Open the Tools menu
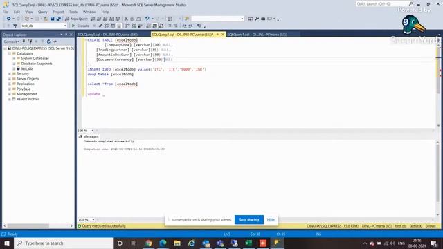This screenshot has height=249, width=443. pos(73,12)
